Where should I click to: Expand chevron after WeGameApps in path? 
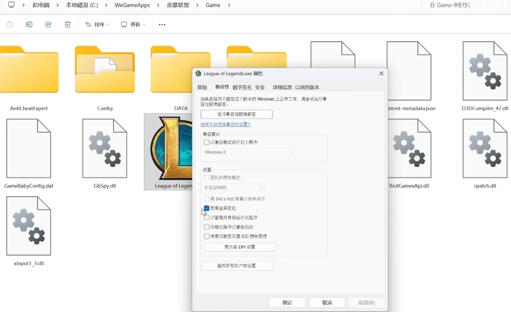click(158, 5)
